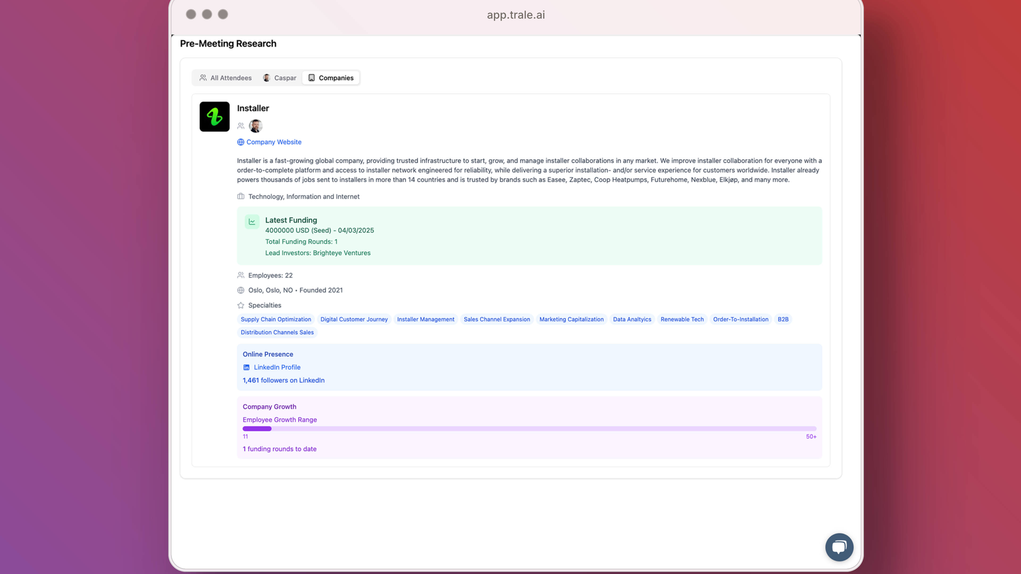Click Technology, Information and Internet text

[304, 196]
